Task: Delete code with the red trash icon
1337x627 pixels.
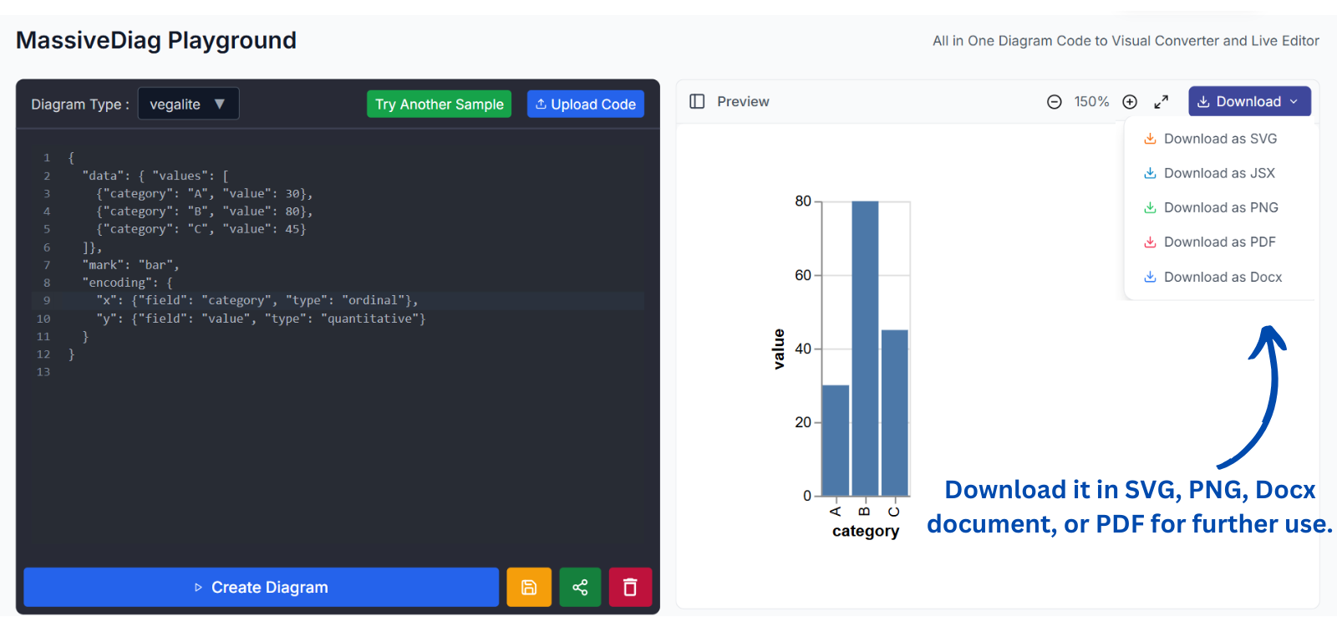Action: [630, 587]
